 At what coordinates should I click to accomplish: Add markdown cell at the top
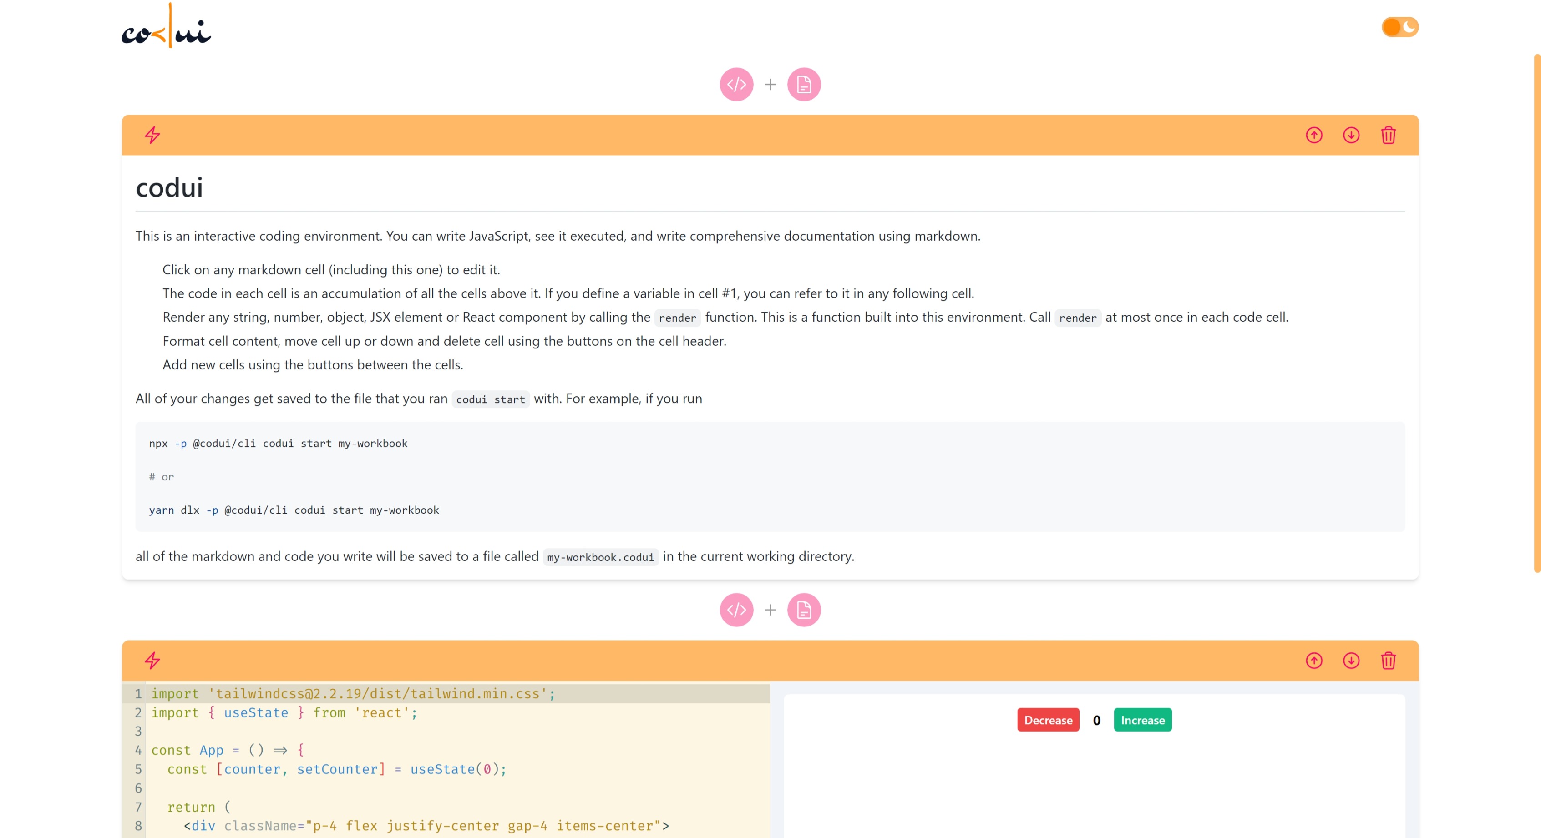click(803, 84)
